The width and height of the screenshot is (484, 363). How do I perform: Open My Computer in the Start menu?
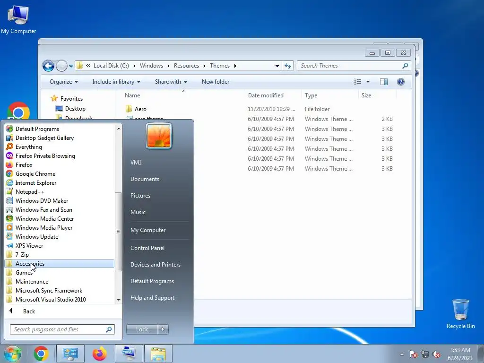coord(148,230)
